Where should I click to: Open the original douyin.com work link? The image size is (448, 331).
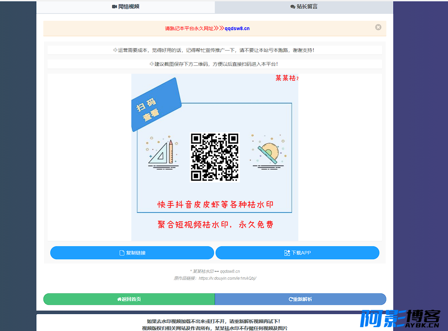227,278
